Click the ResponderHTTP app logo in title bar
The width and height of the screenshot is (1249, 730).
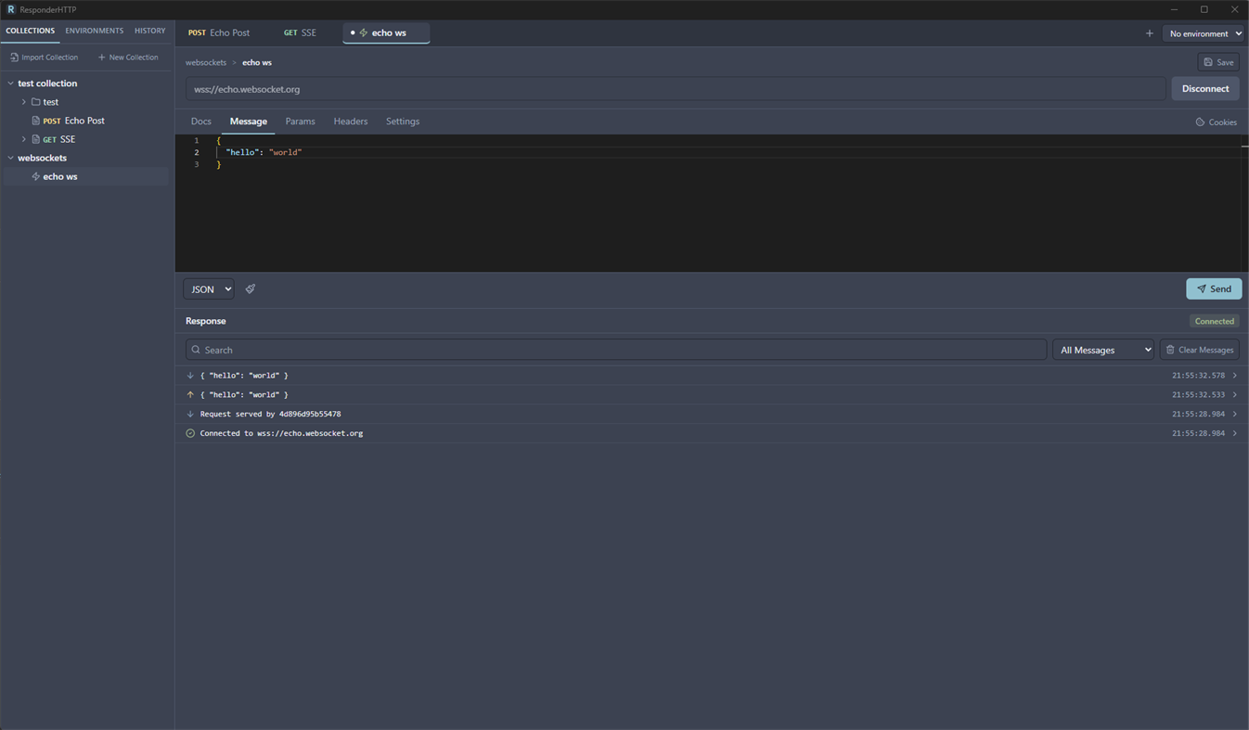coord(11,9)
